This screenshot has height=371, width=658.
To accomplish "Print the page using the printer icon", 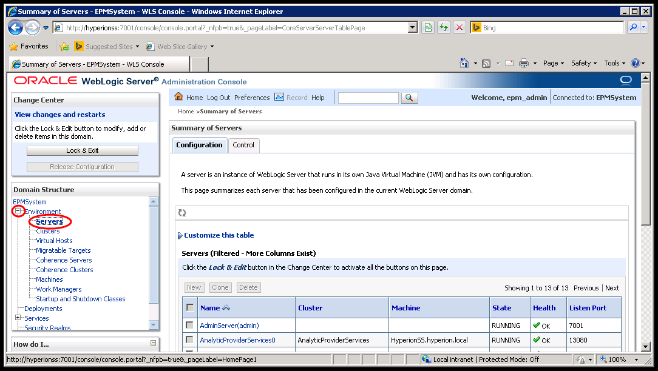I will (x=524, y=63).
